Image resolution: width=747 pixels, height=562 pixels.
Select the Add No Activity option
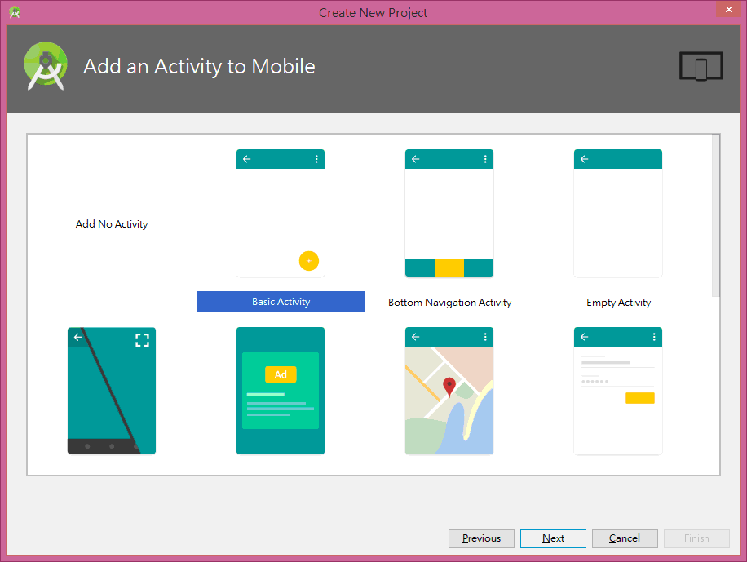tap(112, 223)
